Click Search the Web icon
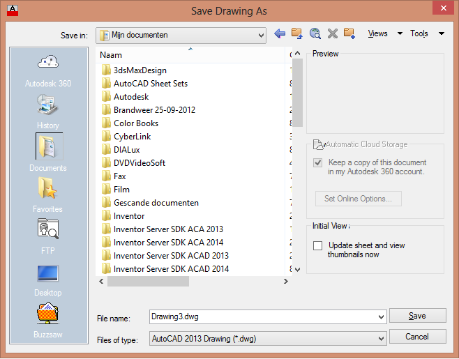This screenshot has width=459, height=359. click(315, 33)
